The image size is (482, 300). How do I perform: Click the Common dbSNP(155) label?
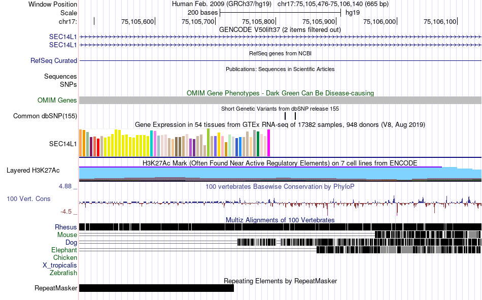[45, 116]
